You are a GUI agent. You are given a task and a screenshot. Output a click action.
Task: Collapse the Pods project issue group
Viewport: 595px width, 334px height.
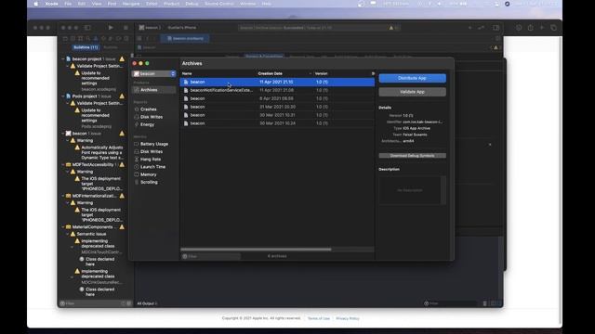(63, 96)
